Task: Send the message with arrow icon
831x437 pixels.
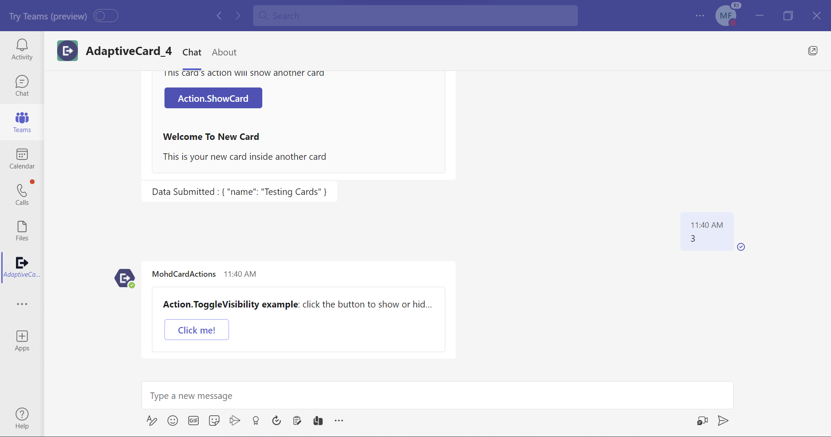Action: (723, 421)
